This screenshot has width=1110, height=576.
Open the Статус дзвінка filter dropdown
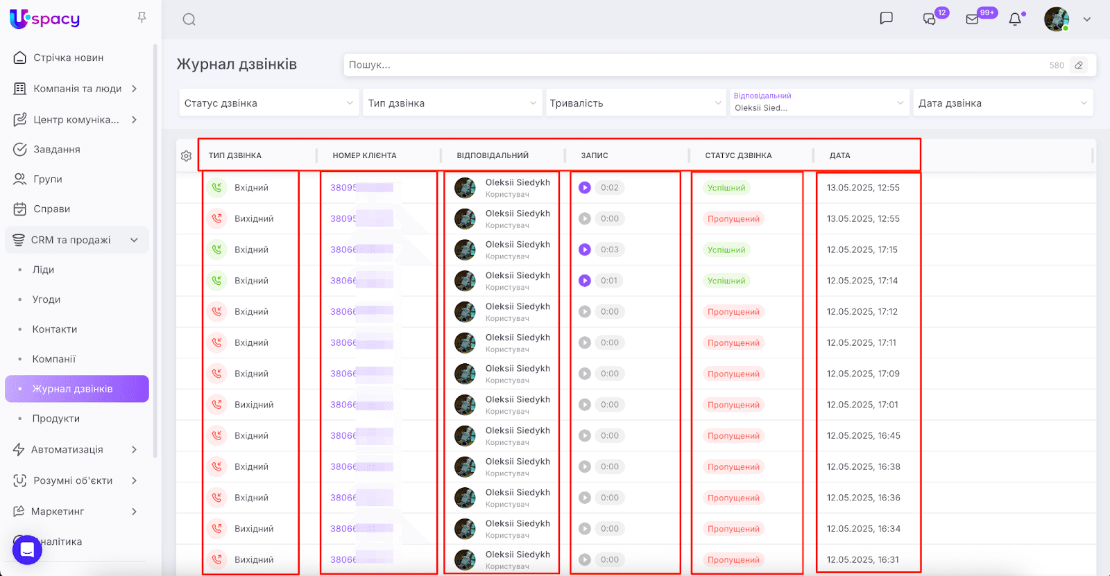(x=268, y=103)
